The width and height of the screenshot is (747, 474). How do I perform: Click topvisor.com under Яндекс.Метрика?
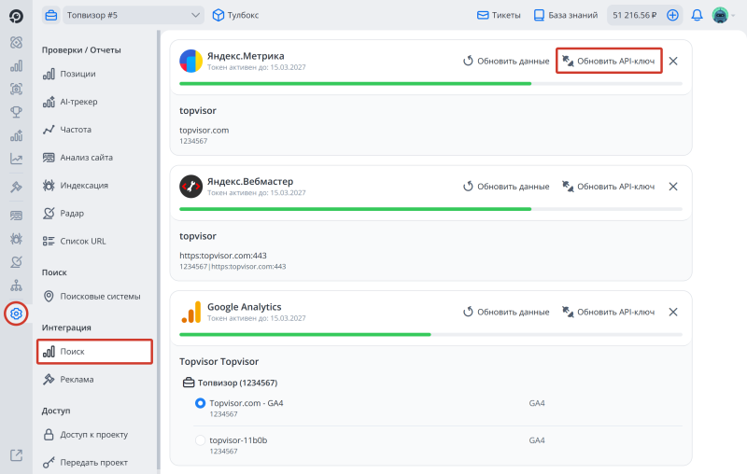click(x=204, y=131)
